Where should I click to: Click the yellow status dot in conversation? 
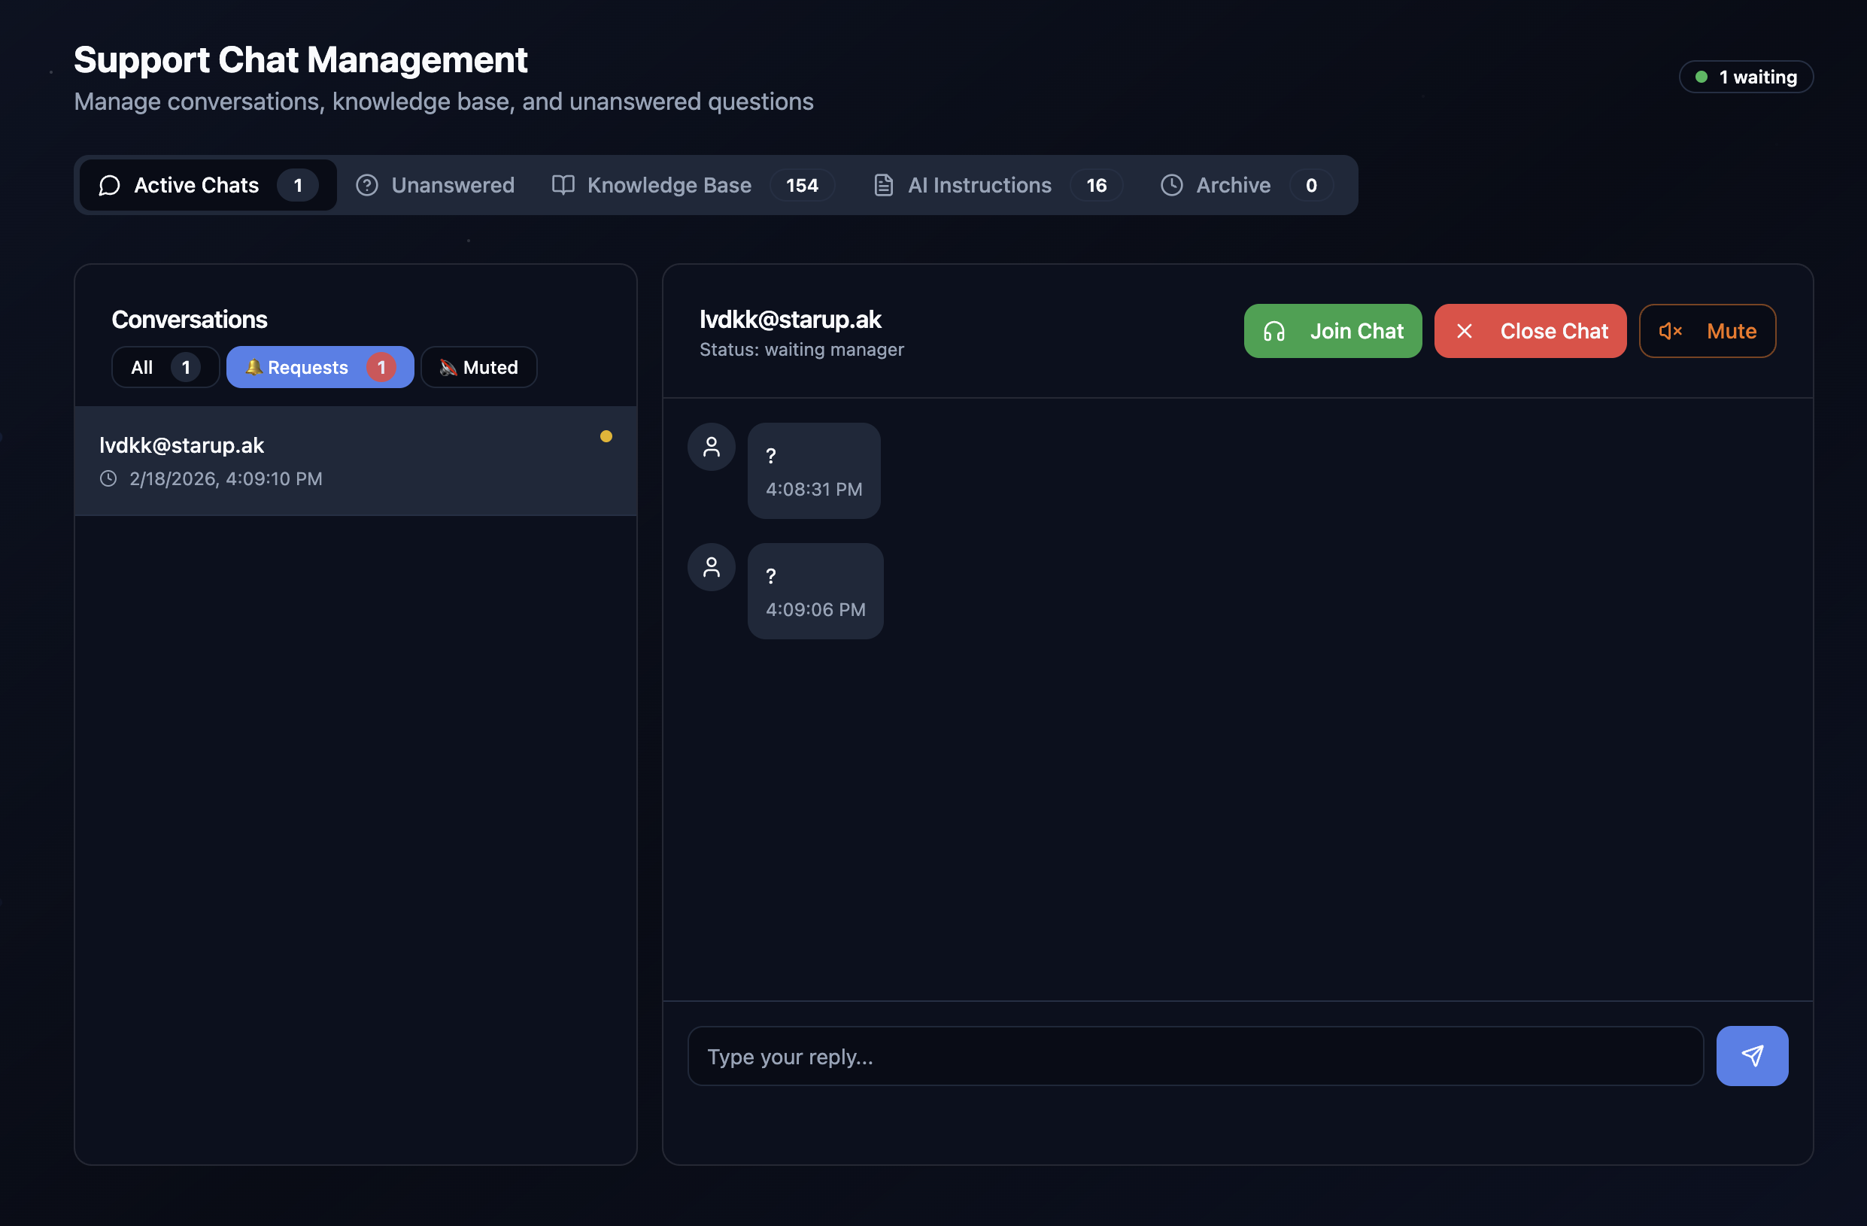(x=606, y=436)
